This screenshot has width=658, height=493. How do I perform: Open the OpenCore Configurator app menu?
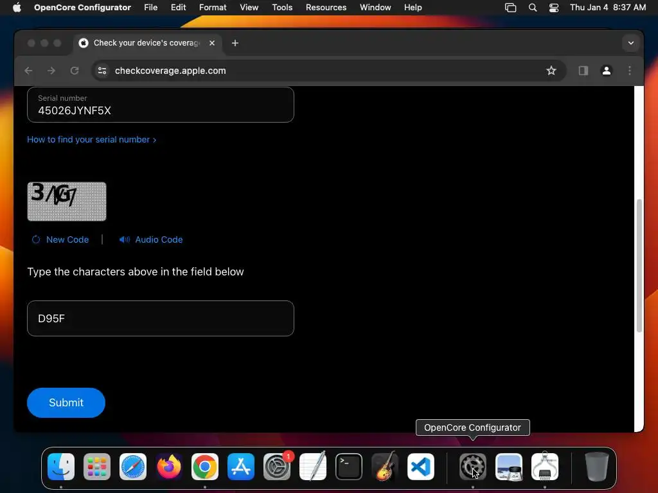pos(82,7)
